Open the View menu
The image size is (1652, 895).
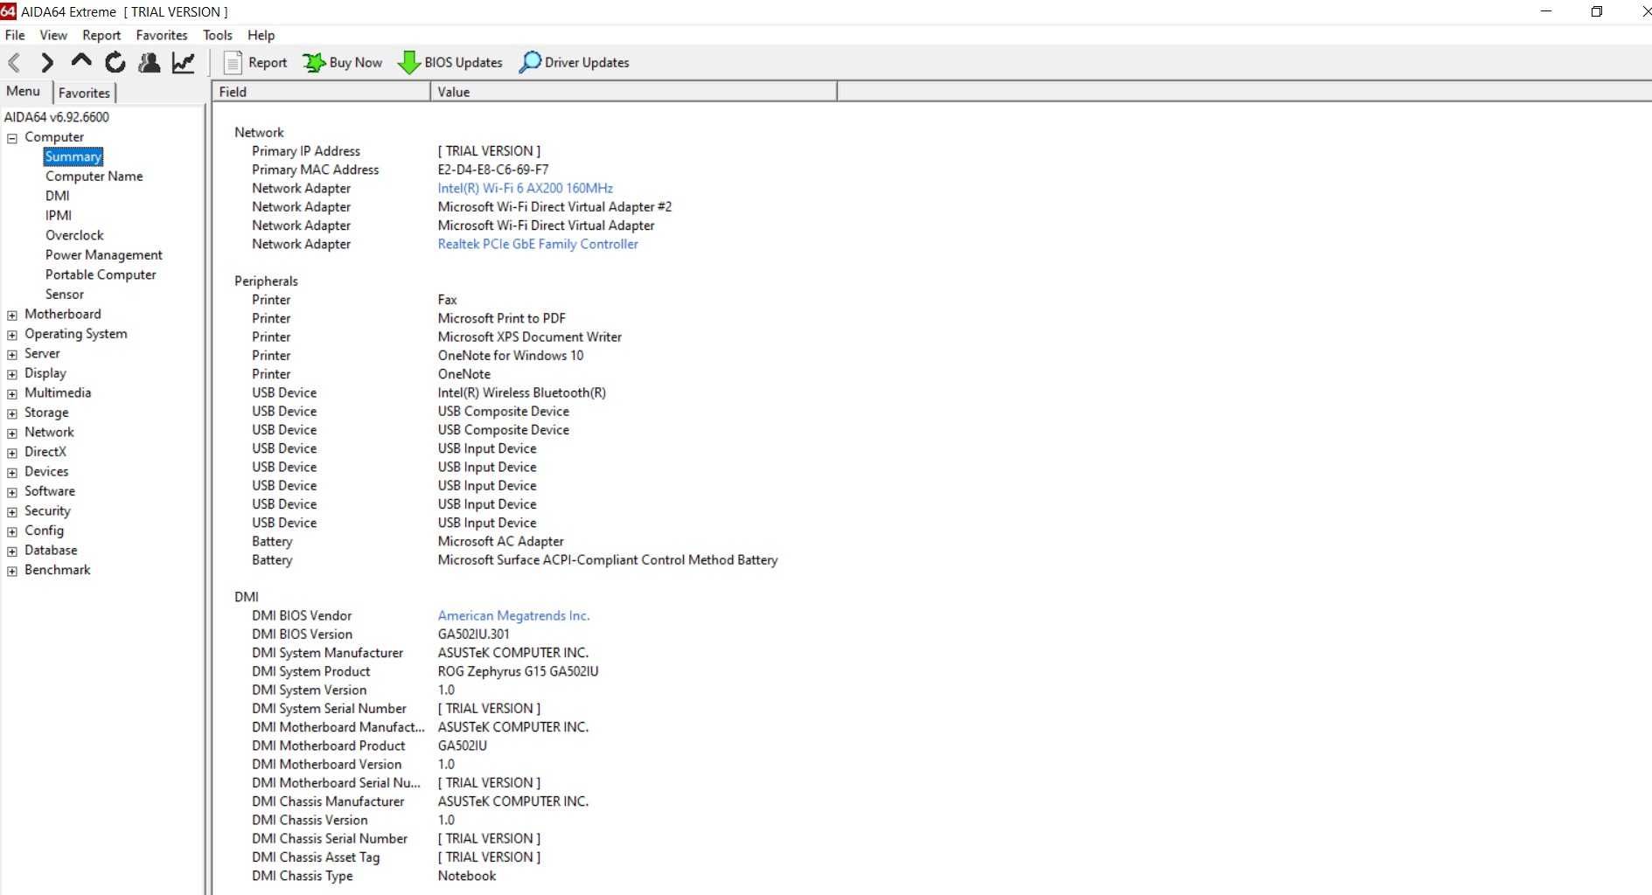point(53,35)
